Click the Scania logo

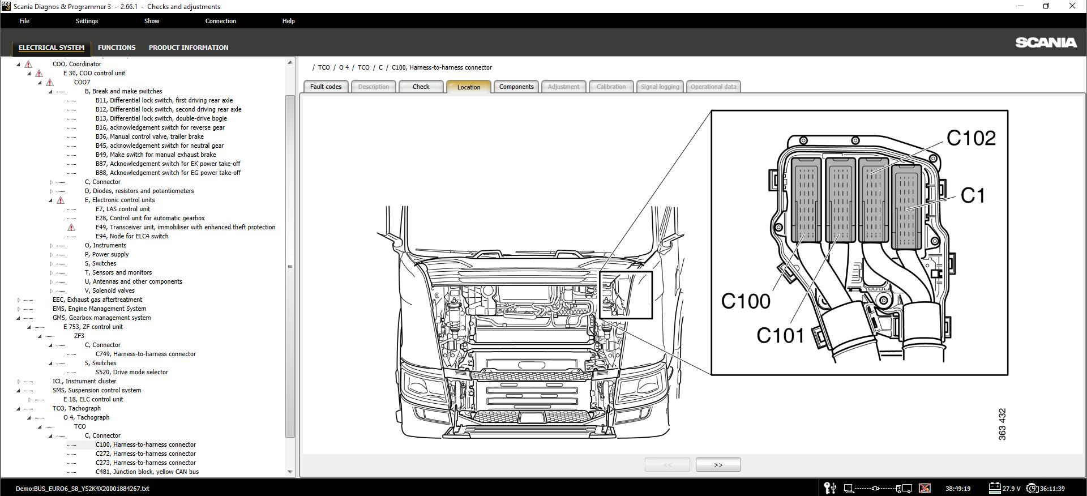pos(1046,43)
